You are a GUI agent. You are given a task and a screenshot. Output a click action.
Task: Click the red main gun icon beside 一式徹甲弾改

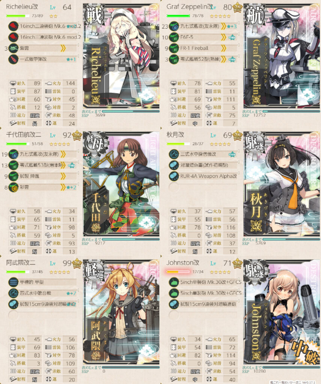[13, 59]
